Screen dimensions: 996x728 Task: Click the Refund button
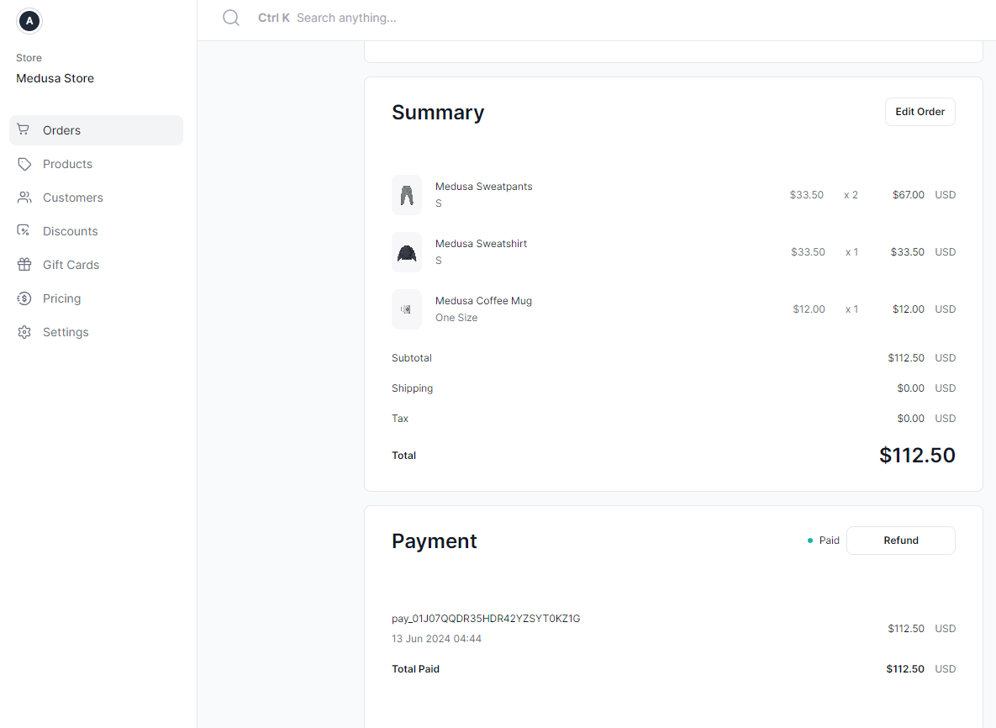click(x=900, y=541)
